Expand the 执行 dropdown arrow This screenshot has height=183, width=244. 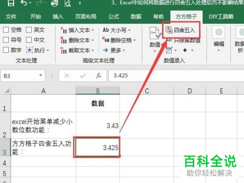(48, 50)
